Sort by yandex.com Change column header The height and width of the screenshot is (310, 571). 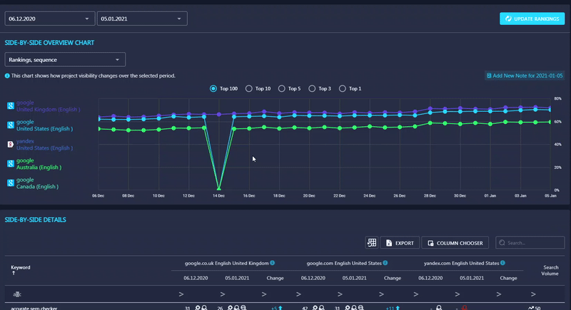click(x=508, y=278)
